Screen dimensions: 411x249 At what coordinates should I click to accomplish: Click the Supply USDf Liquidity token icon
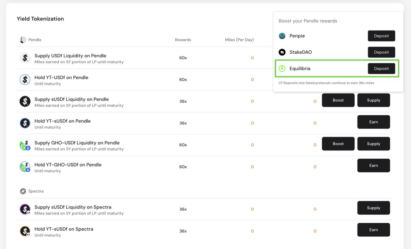(x=25, y=58)
